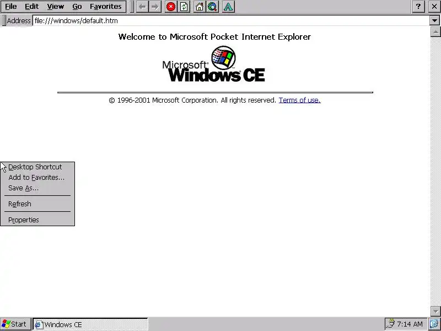
Task: Click the red Stop loading icon
Action: click(x=171, y=7)
